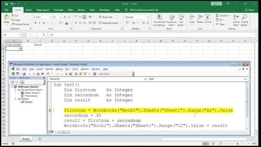Select the Sheet1 worksheet tab

26,139
